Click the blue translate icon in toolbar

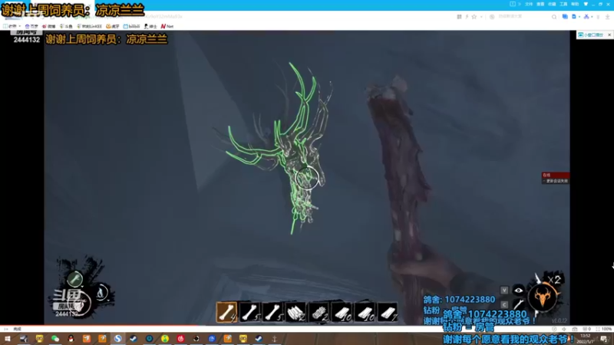point(565,17)
